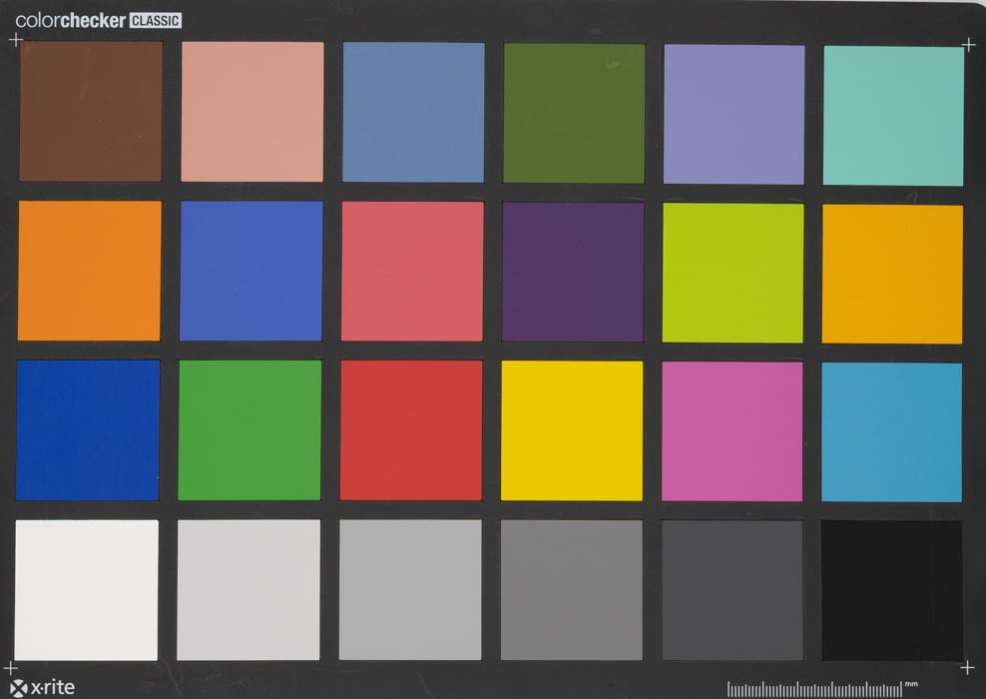Click the 'CLASSIC' badge label
Screen dimensions: 986x699
click(x=156, y=21)
